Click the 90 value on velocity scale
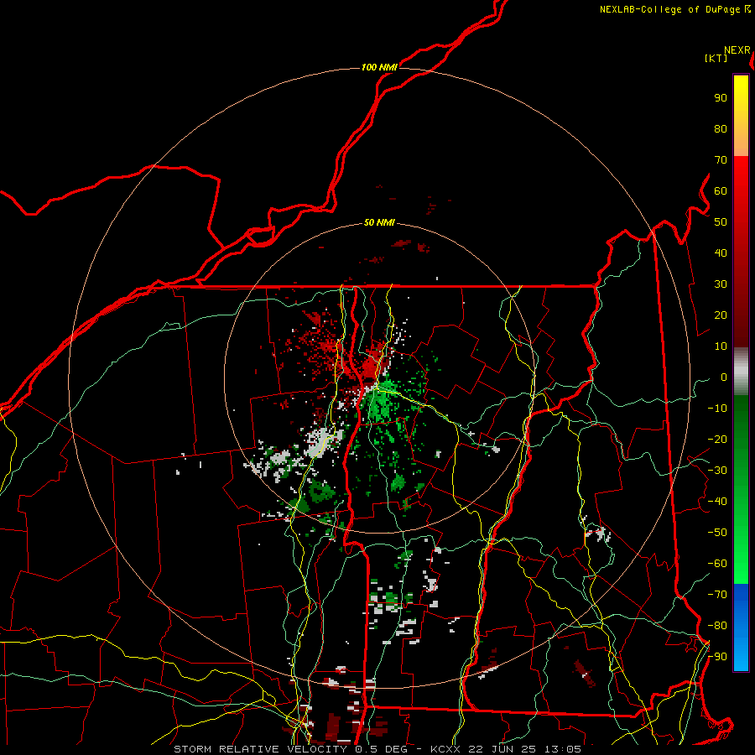This screenshot has width=755, height=755. tap(721, 98)
